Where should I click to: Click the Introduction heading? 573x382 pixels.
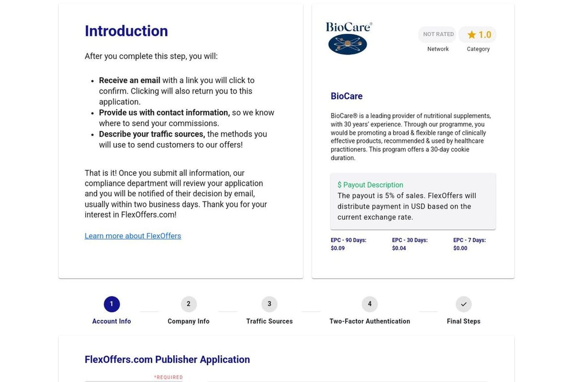tap(126, 31)
